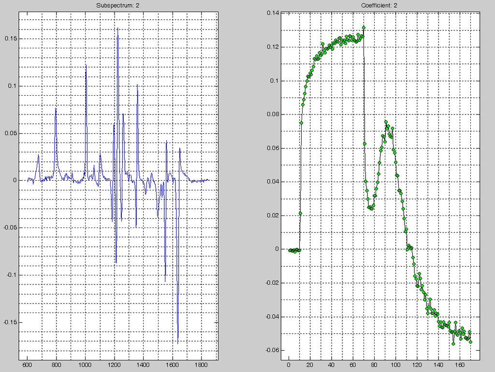Click the 80 x-axis label in Coefficient plot
This screenshot has height=372, width=495.
click(374, 365)
